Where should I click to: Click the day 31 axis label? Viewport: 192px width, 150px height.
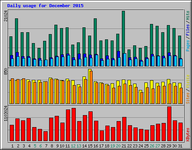point(180,146)
